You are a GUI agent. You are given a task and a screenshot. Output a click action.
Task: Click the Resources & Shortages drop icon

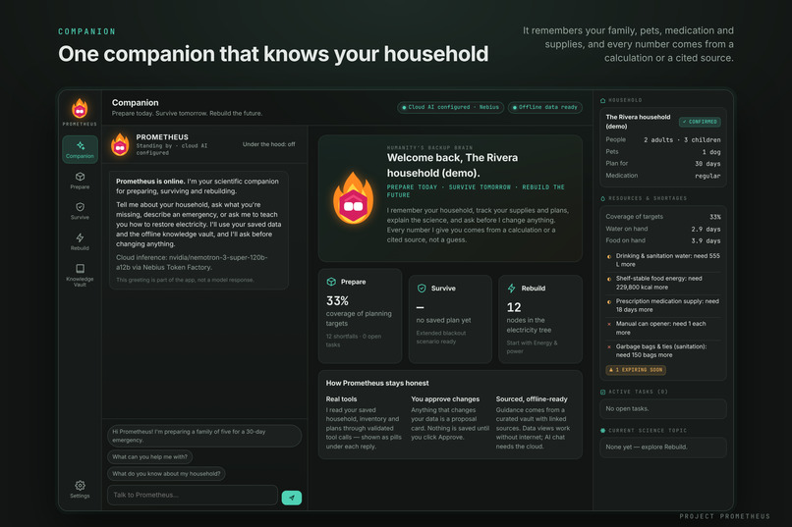tap(602, 198)
